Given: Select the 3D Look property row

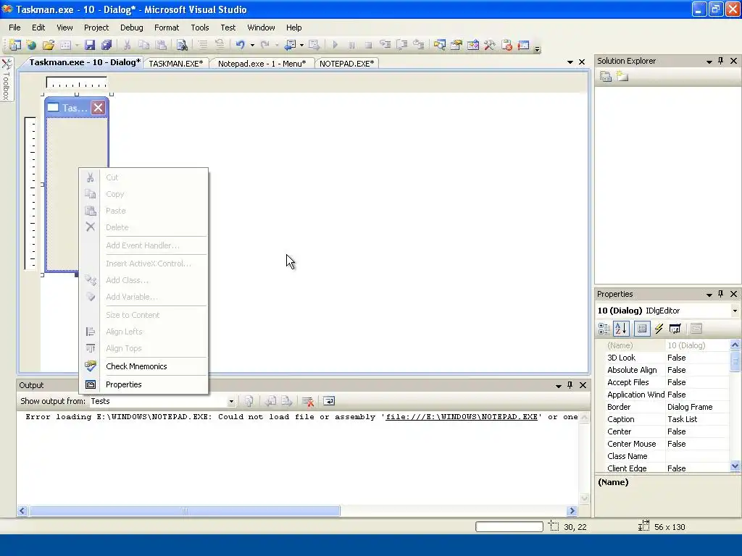Looking at the screenshot, I should (662, 358).
